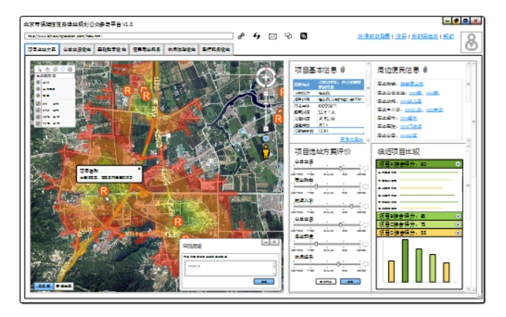Screen dimensions: 506x317
Task: Click the user avatar icon at top right
Action: click(x=471, y=43)
